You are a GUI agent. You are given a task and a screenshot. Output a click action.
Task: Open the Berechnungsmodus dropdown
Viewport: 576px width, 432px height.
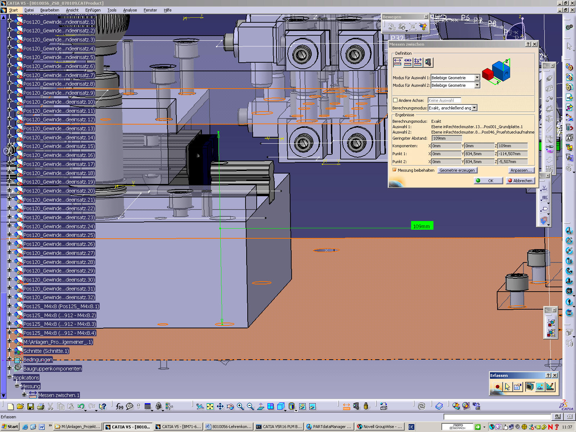[474, 108]
